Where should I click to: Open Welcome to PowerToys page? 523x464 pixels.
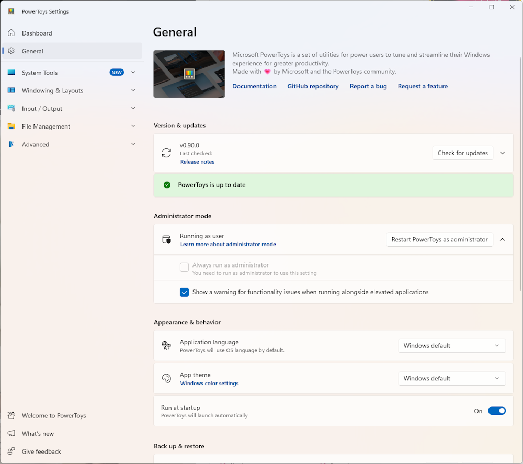tap(72, 416)
